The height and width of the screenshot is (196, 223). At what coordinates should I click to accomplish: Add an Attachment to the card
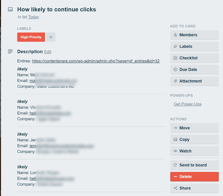point(194,81)
